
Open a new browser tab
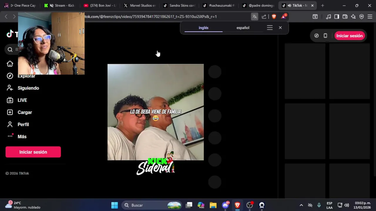pos(323,6)
